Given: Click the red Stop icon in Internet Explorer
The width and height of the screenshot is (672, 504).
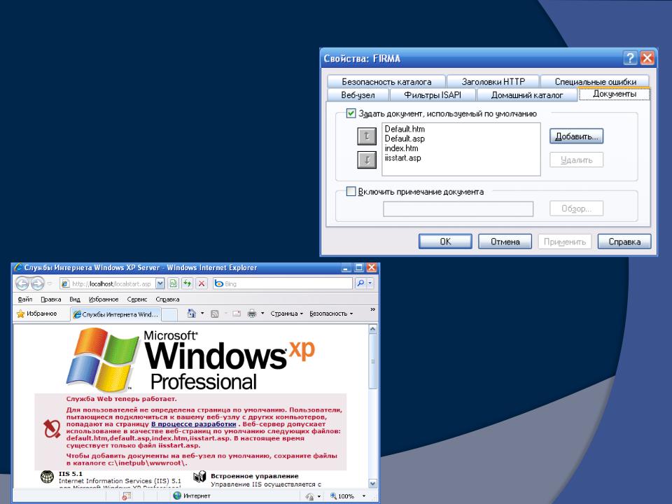Looking at the screenshot, I should click(202, 283).
